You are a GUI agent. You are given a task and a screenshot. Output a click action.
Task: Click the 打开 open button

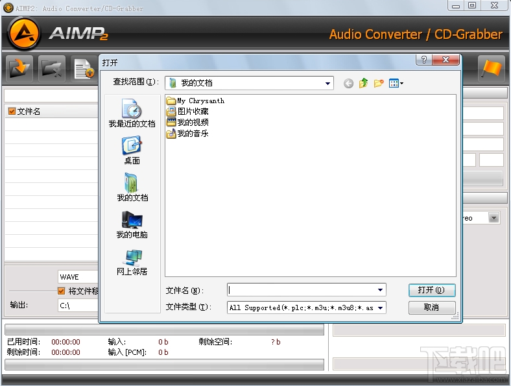pos(432,290)
